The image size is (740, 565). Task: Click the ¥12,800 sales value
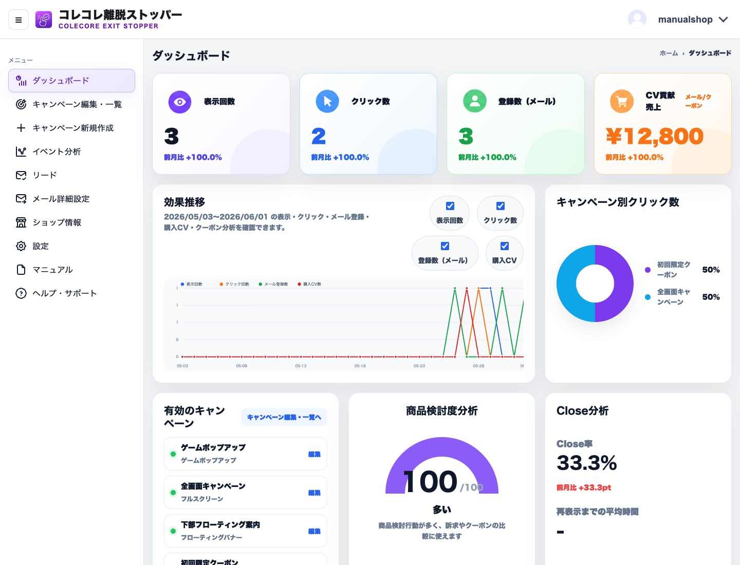pyautogui.click(x=654, y=136)
